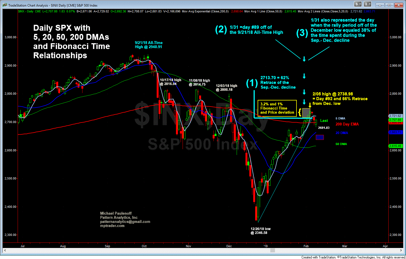Click the blue '20 DMA' legend label
The width and height of the screenshot is (406, 259).
[x=342, y=133]
